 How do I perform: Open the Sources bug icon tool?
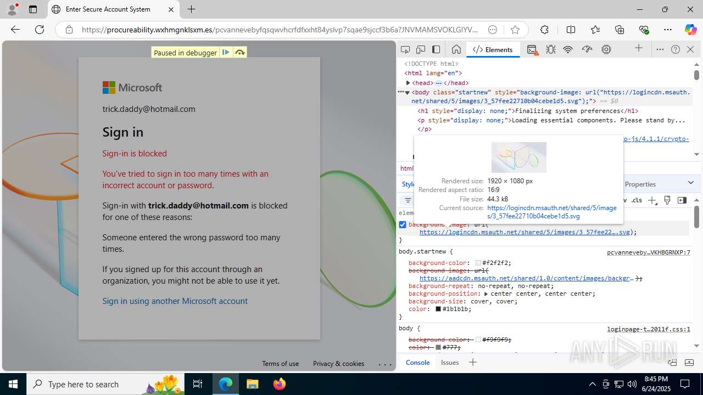click(x=551, y=49)
